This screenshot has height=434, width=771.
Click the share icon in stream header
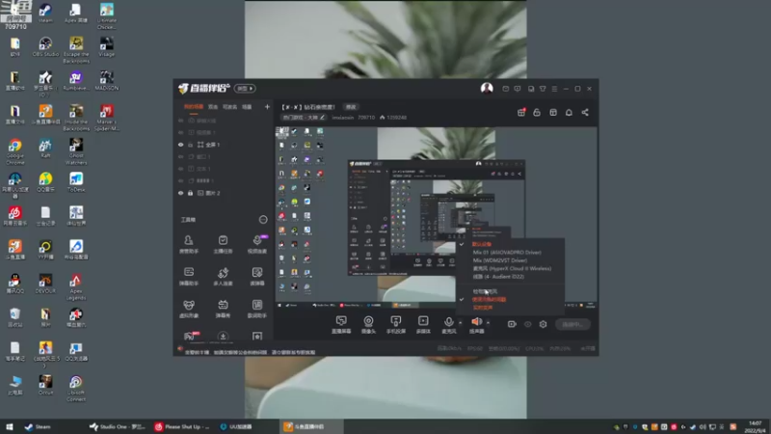click(585, 112)
